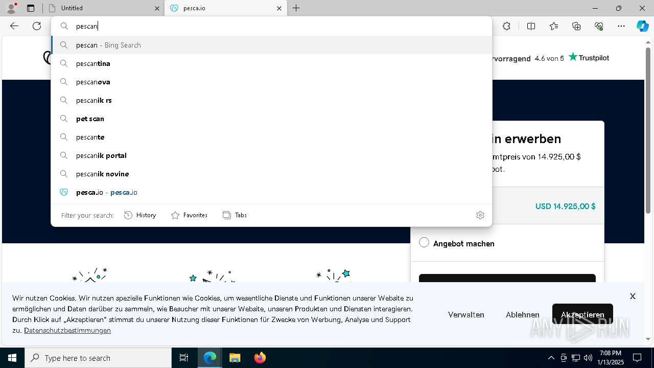Click the browser back arrow
Viewport: 654px width, 368px height.
point(14,26)
